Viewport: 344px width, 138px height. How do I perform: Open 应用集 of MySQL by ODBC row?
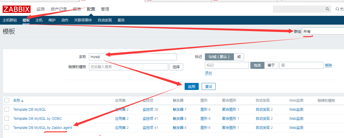coord(120,118)
